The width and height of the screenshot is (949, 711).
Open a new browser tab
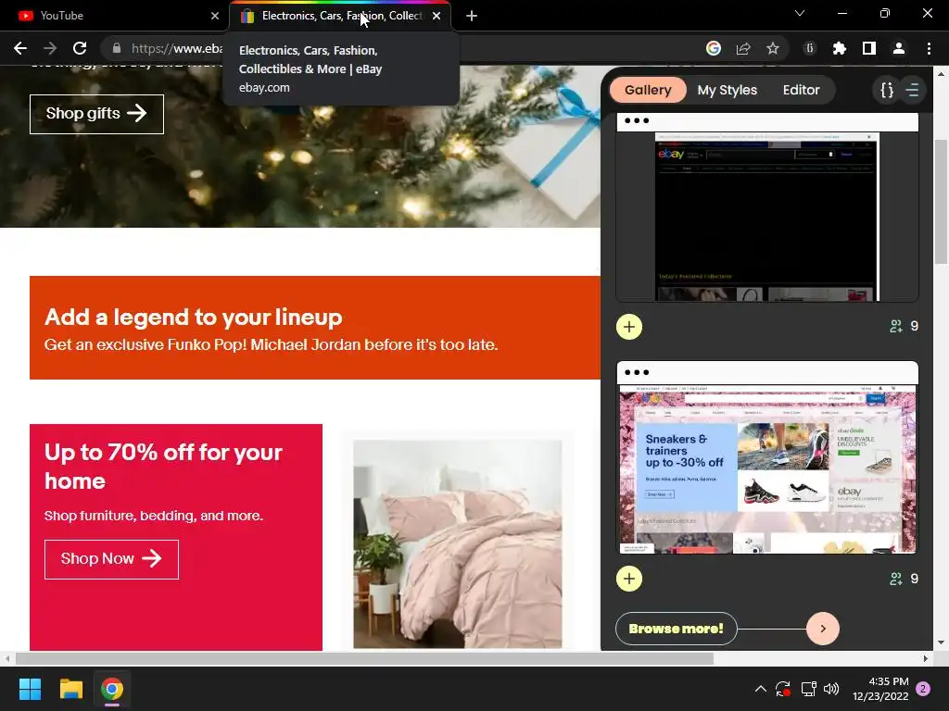click(472, 16)
